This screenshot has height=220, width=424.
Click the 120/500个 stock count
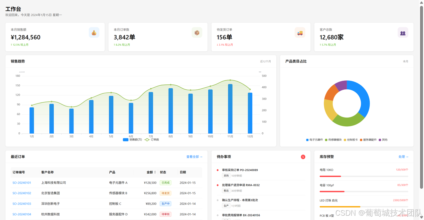[x=402, y=170]
